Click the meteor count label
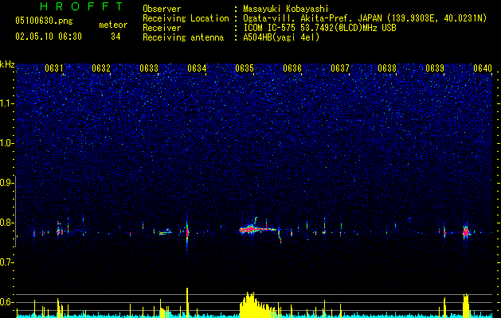The image size is (501, 318). (113, 25)
